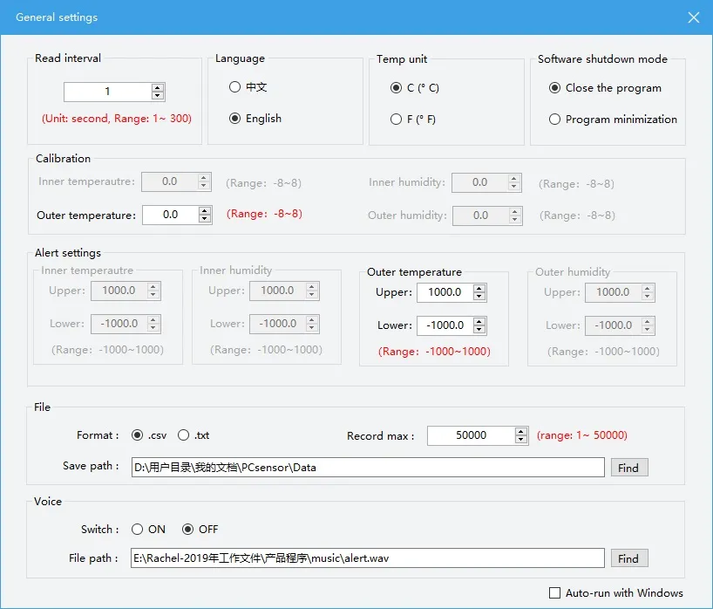Increase Outer temperature Upper alert limit
This screenshot has width=713, height=609.
[479, 289]
